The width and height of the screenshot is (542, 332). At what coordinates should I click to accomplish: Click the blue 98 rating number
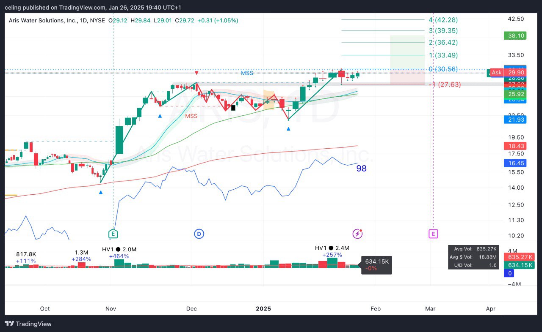tap(361, 169)
